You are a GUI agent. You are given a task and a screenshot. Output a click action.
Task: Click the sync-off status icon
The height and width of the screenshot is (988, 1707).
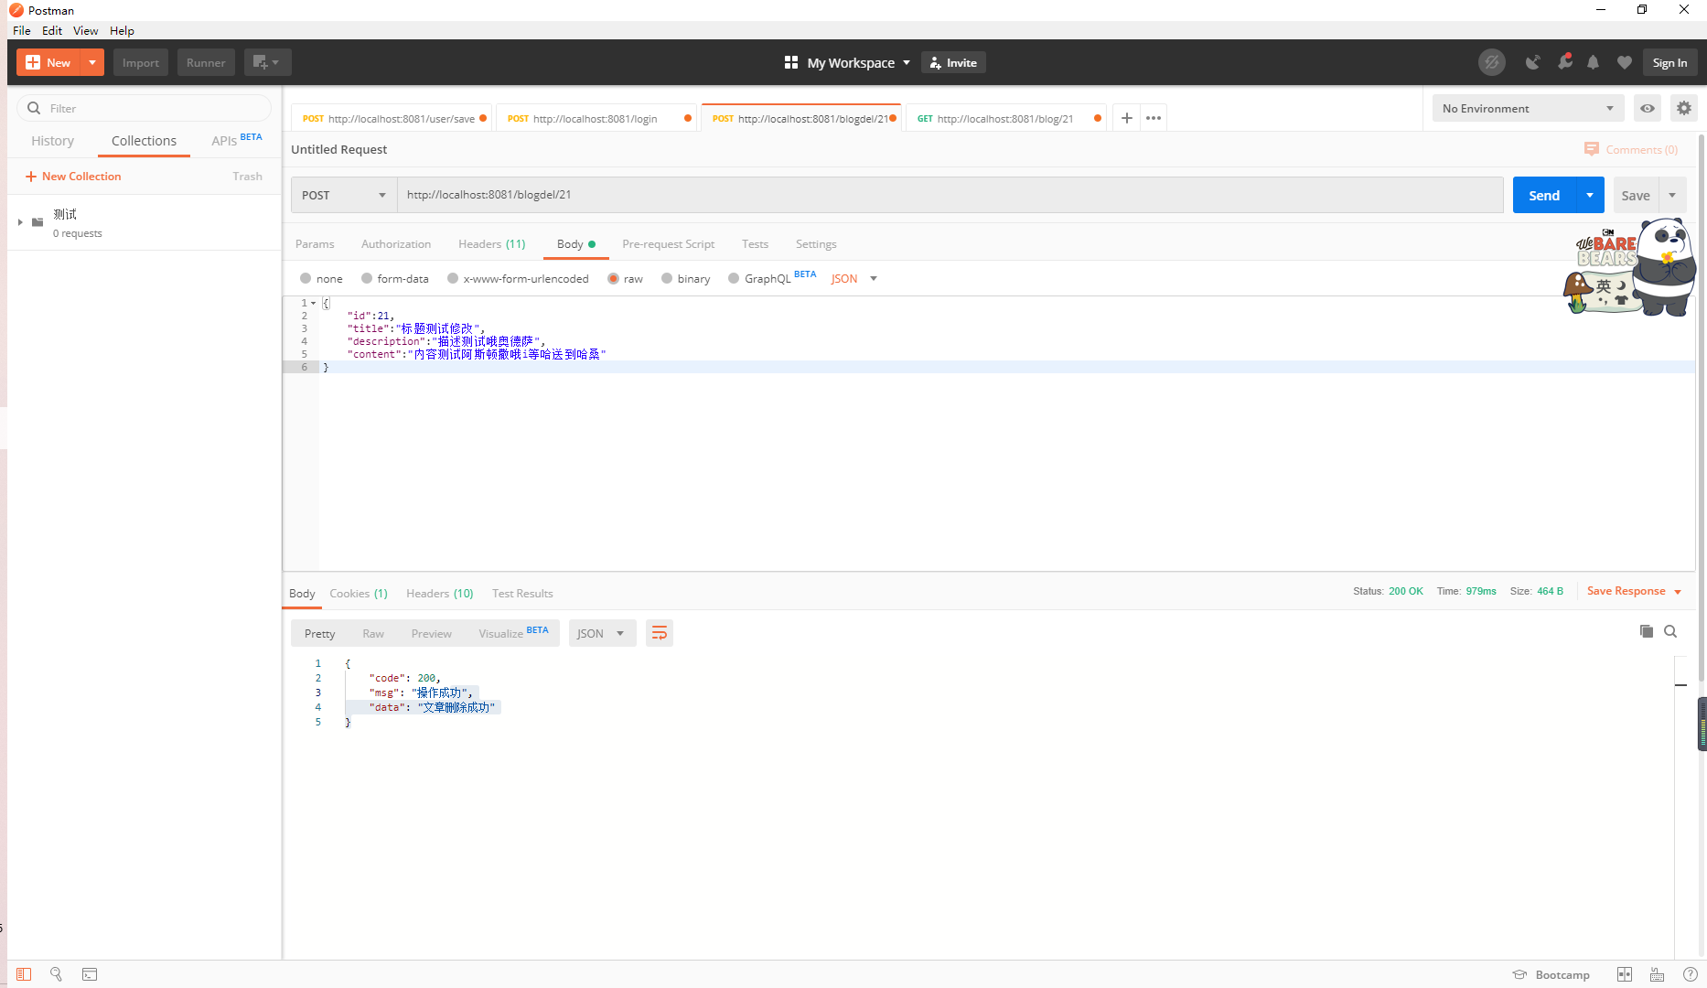tap(1491, 62)
